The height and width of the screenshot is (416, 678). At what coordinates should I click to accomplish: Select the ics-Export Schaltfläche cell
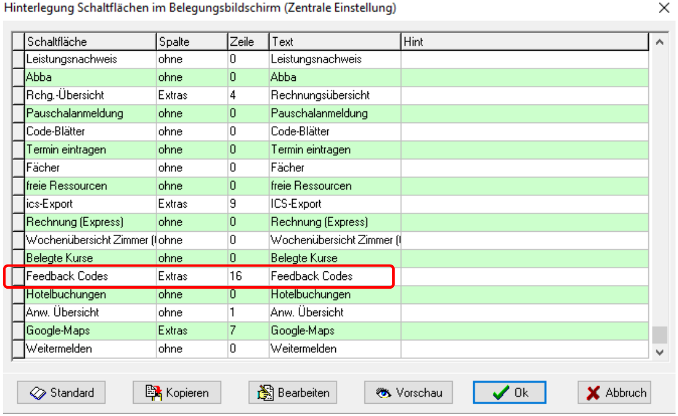[x=90, y=204]
